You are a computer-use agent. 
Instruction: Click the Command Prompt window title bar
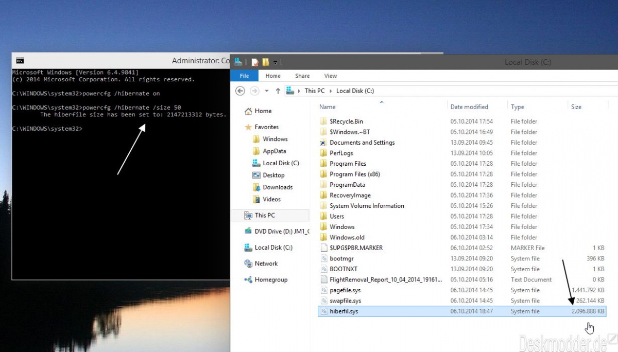(121, 61)
